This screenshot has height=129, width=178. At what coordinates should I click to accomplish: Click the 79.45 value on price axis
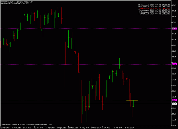pos(174,68)
